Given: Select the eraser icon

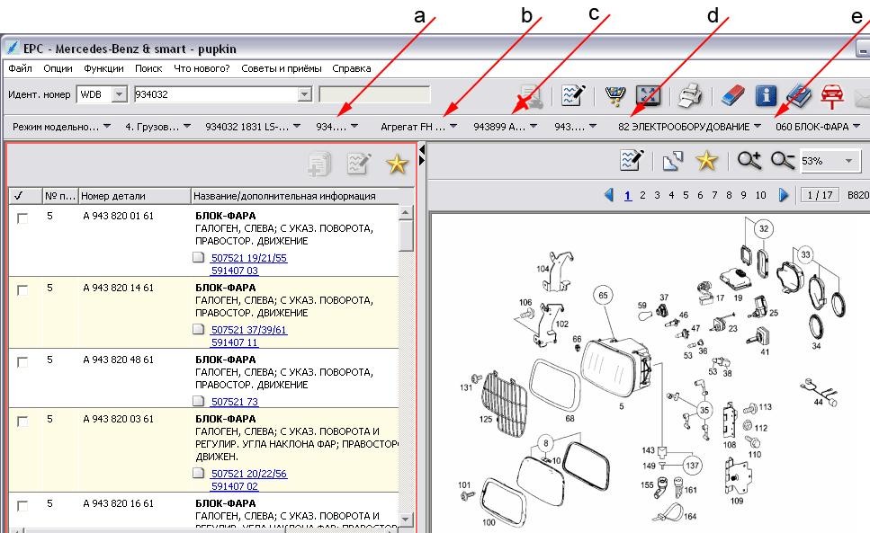Looking at the screenshot, I should coord(733,95).
